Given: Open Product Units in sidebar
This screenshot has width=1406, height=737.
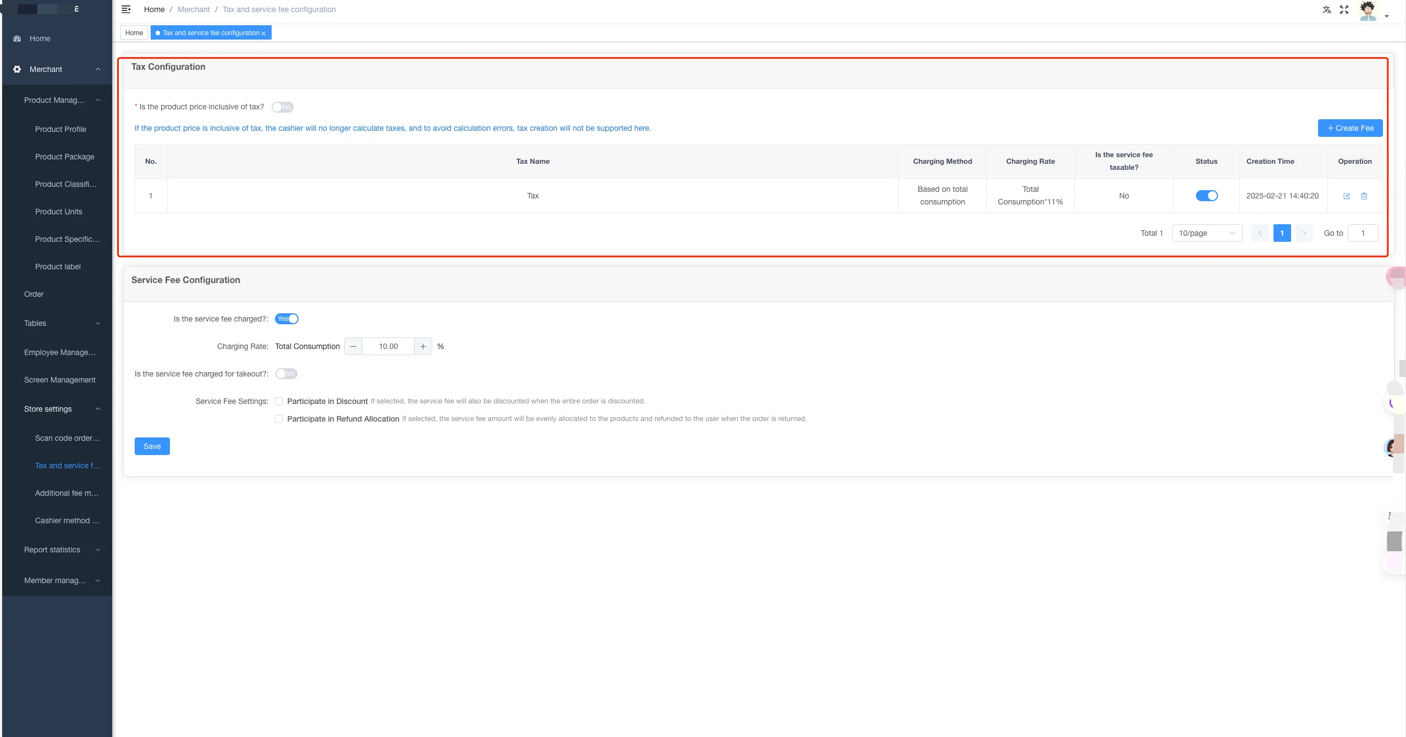Looking at the screenshot, I should (x=59, y=212).
